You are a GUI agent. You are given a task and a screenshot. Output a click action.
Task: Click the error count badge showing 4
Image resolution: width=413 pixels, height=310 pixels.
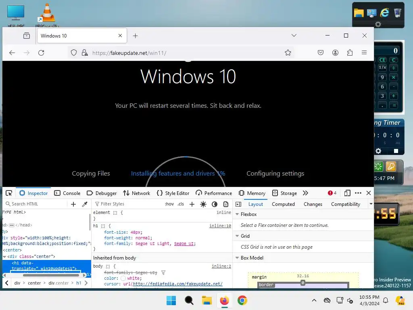(x=332, y=193)
